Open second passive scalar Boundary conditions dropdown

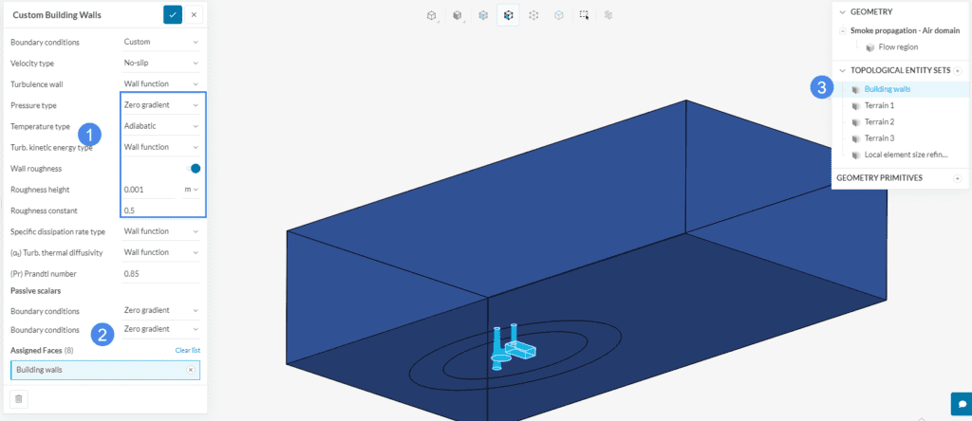pos(161,329)
